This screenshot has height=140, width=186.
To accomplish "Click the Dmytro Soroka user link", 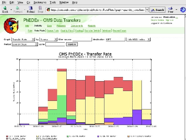I will pyautogui.click(x=157, y=20).
